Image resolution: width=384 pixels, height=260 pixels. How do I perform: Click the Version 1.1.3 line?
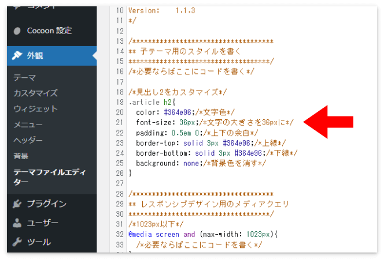click(162, 11)
